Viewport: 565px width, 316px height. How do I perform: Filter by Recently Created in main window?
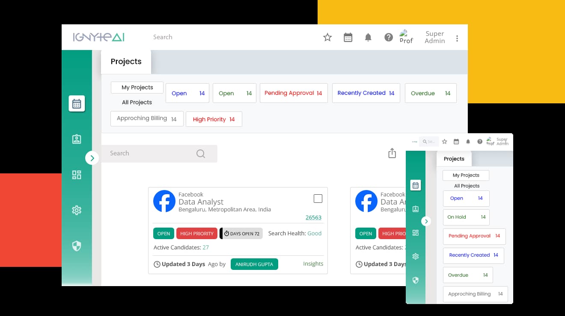click(x=366, y=93)
